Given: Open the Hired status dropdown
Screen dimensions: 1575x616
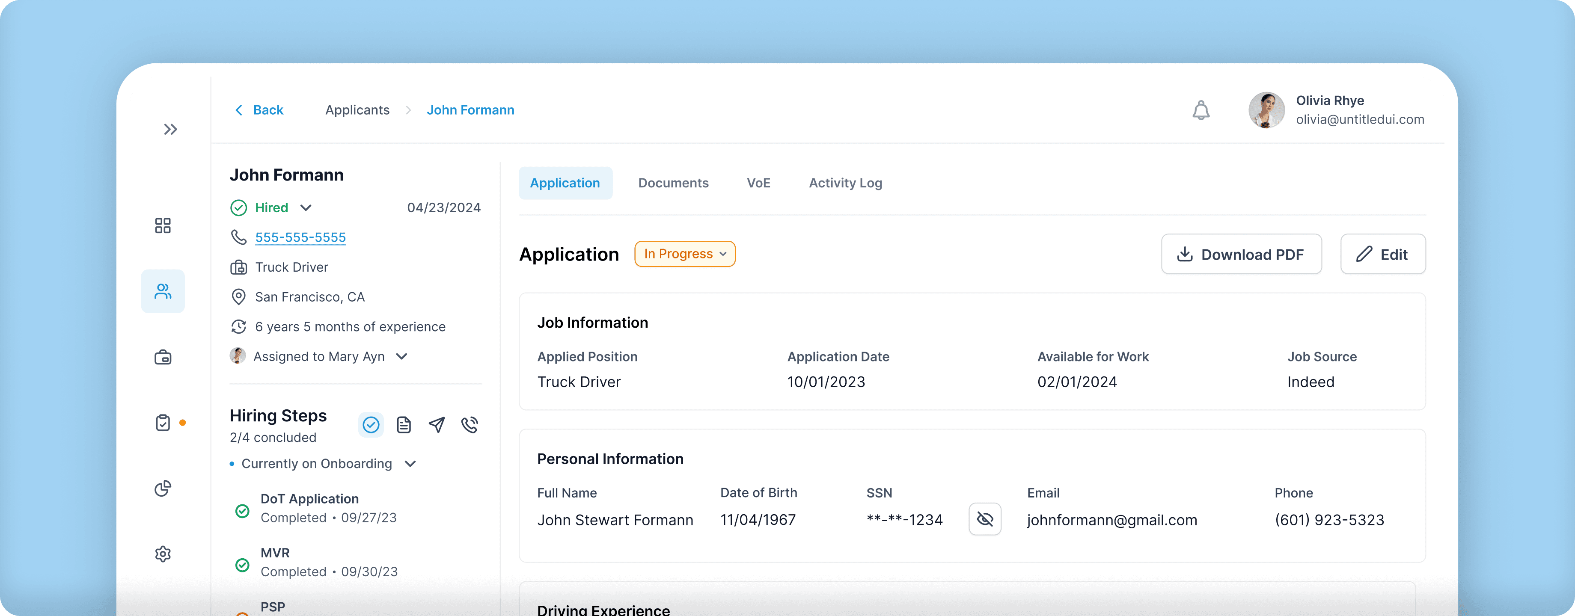Looking at the screenshot, I should (306, 208).
